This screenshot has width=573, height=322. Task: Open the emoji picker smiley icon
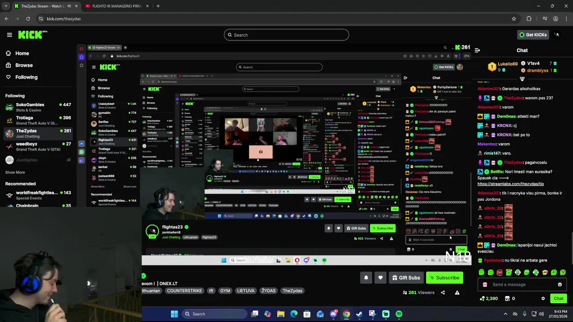pos(560,284)
